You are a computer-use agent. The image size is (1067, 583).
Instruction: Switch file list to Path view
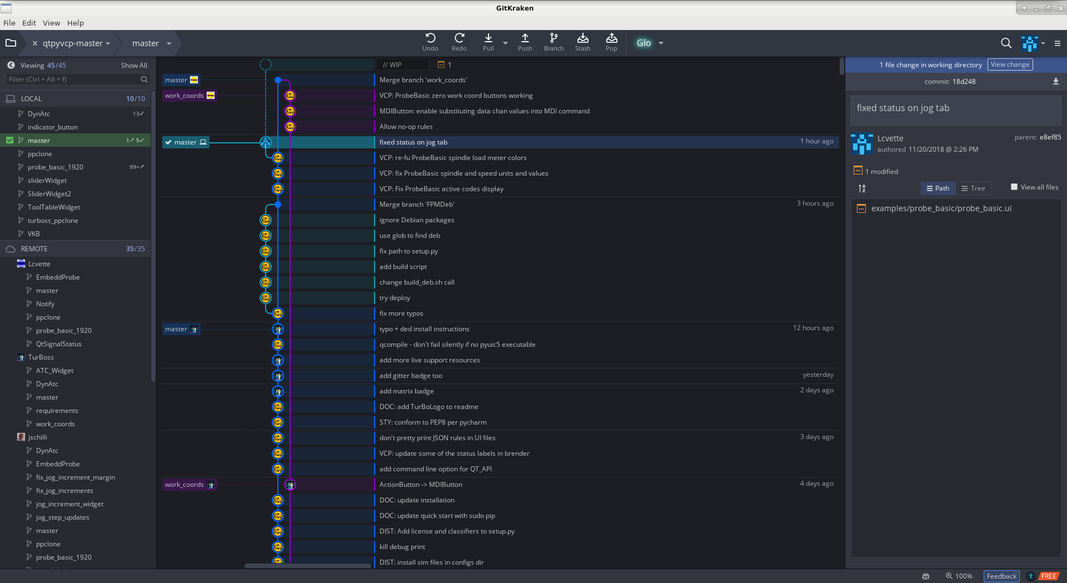938,188
